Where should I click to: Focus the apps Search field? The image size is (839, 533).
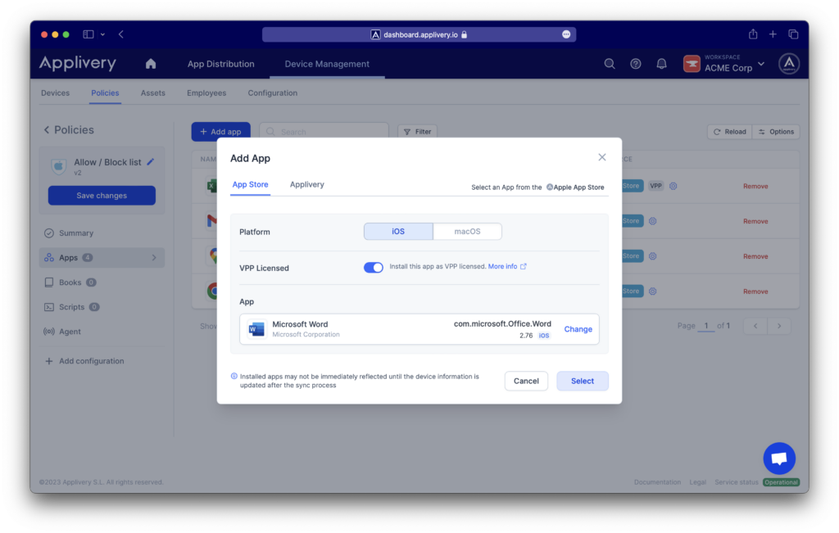pos(324,132)
